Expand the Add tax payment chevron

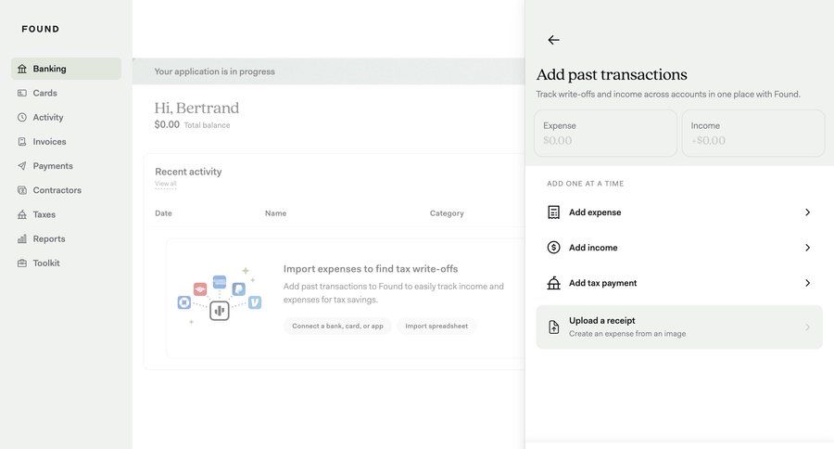tap(807, 283)
